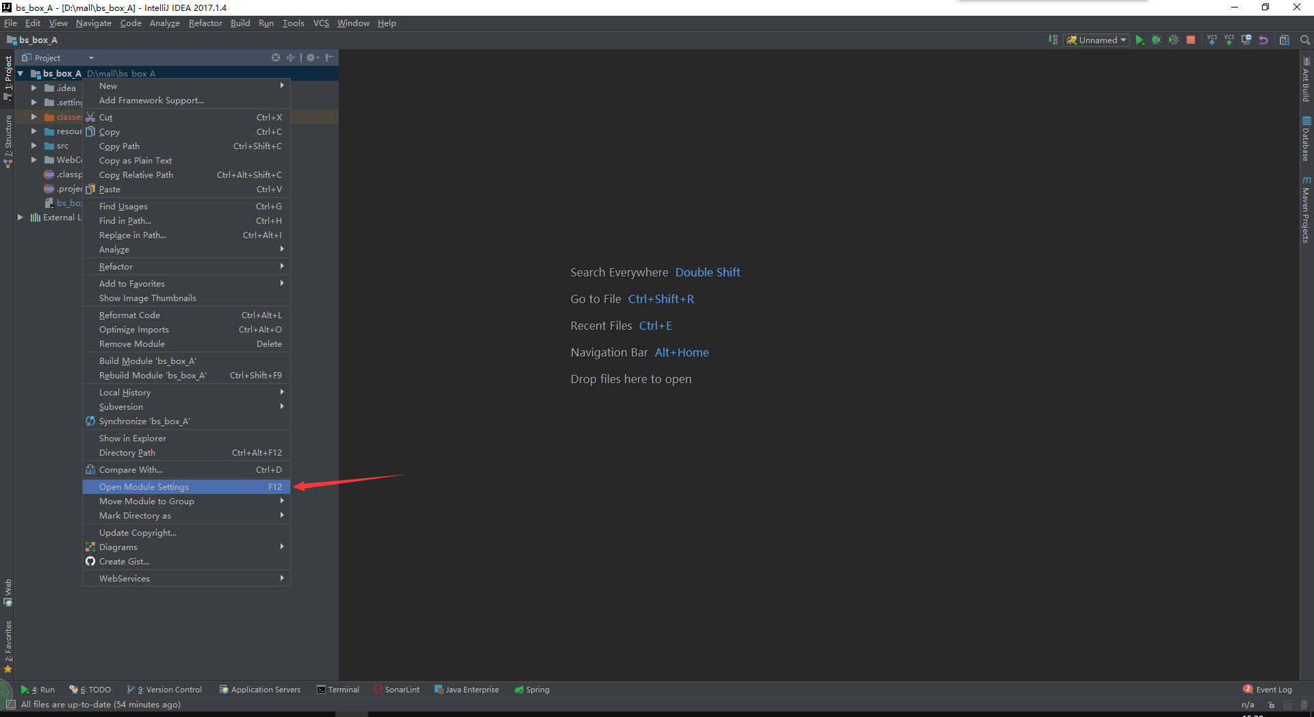The image size is (1314, 717).
Task: Open the Analyze menu in menu bar
Action: [165, 23]
